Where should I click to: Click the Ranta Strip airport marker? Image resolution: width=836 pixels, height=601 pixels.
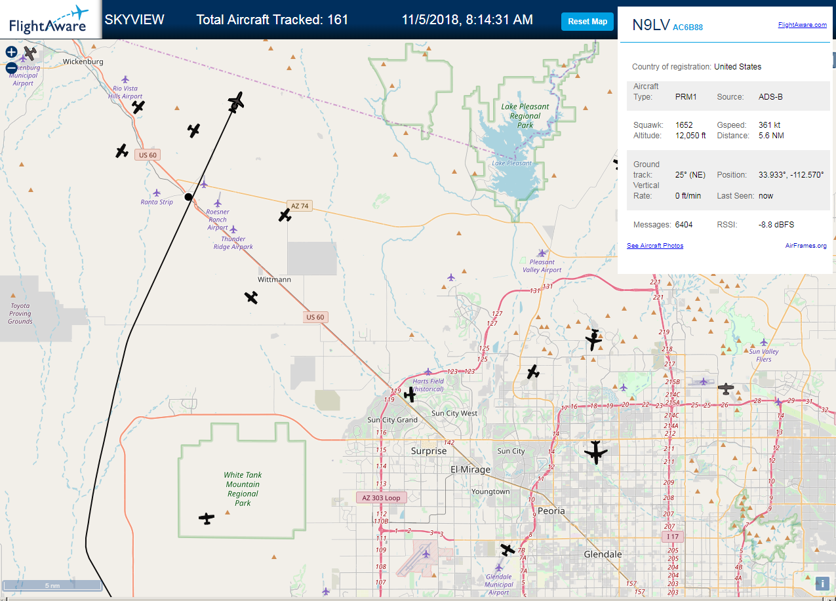[157, 193]
